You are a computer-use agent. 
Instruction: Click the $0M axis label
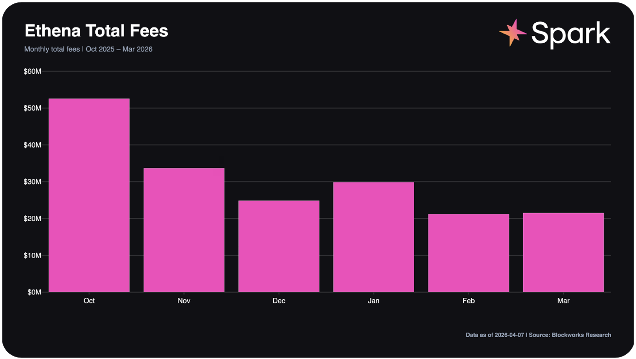point(34,292)
